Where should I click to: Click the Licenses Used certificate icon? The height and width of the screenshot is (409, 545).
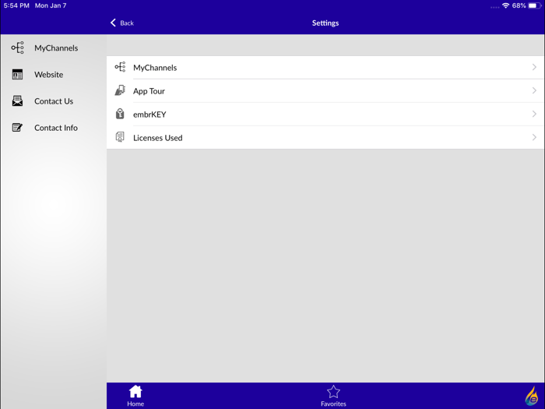tap(120, 137)
